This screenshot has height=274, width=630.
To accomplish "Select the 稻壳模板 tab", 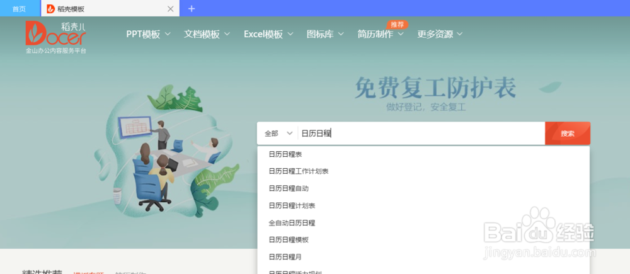I will (x=110, y=8).
